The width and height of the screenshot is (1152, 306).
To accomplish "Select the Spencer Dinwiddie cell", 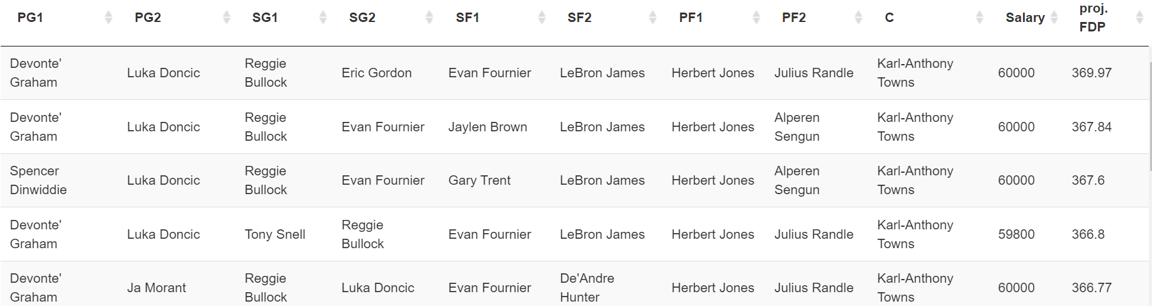I will [38, 180].
